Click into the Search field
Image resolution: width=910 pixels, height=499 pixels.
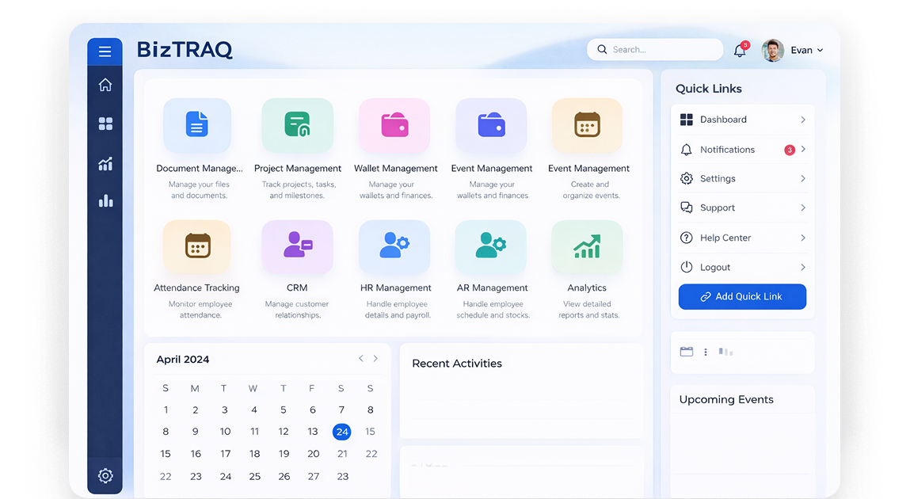tap(655, 49)
